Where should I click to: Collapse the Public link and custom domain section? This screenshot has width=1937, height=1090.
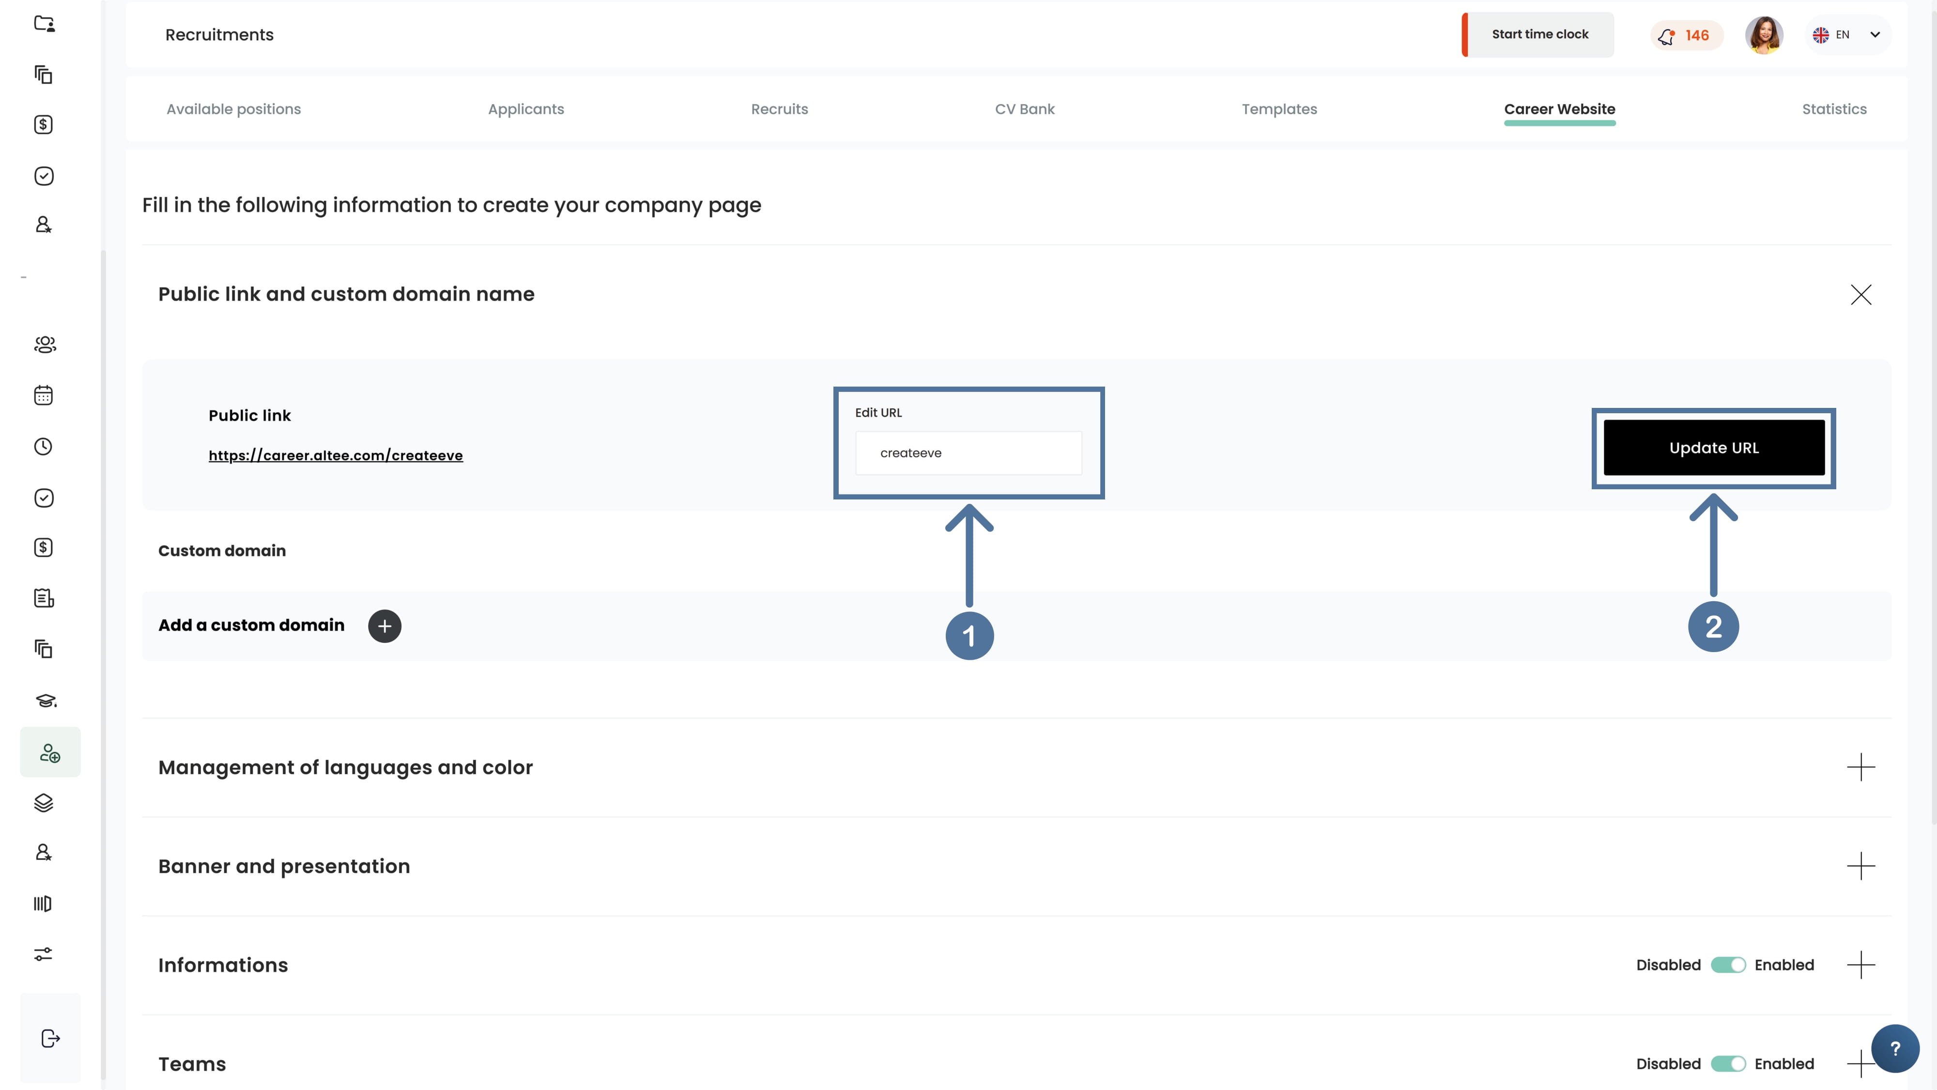coord(1861,295)
